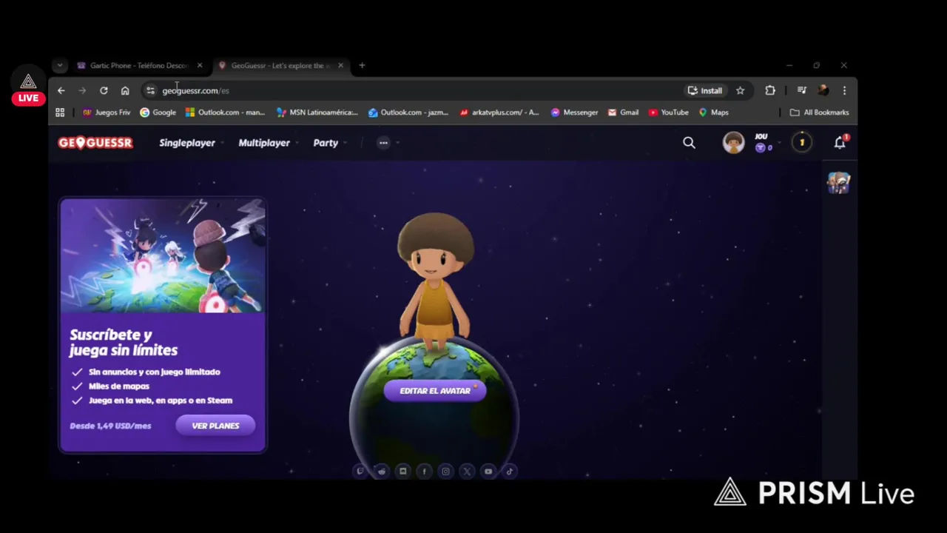Click the 'Miles de mapas' text
Image resolution: width=947 pixels, height=533 pixels.
click(118, 386)
